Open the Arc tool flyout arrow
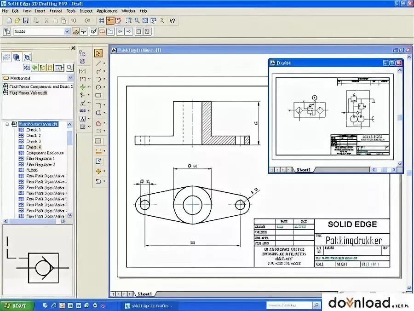The image size is (414, 311). [104, 79]
